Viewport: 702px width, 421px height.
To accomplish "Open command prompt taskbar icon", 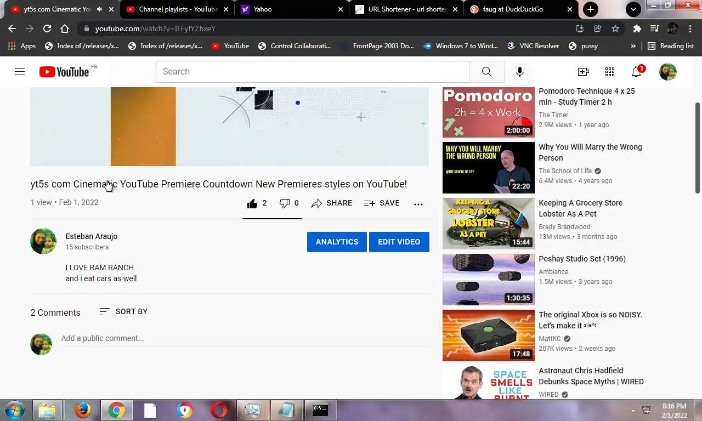I will [320, 410].
